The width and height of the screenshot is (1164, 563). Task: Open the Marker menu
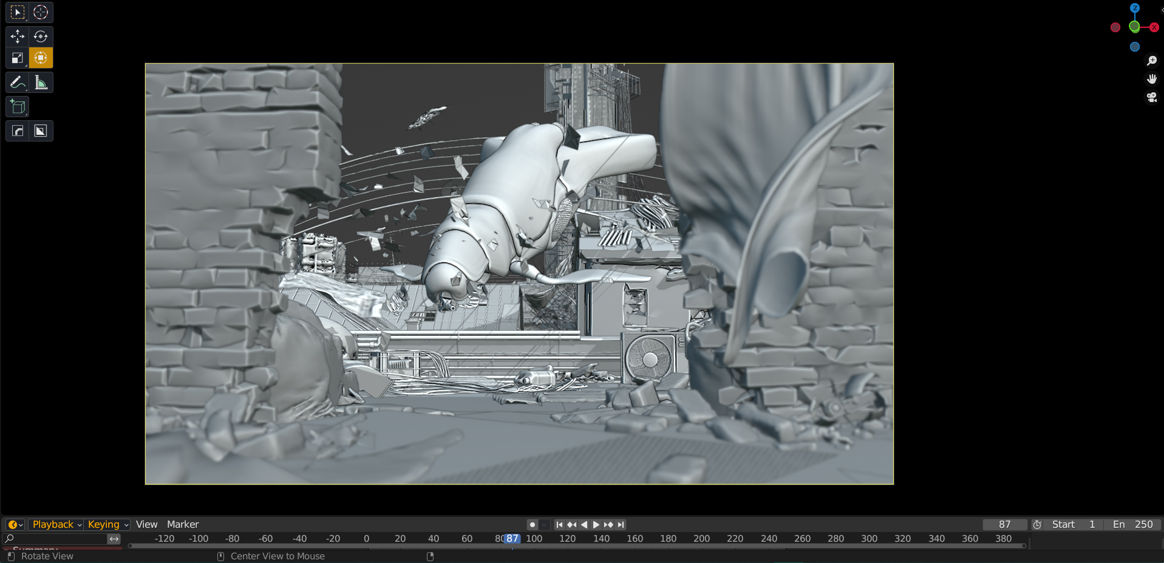(183, 525)
